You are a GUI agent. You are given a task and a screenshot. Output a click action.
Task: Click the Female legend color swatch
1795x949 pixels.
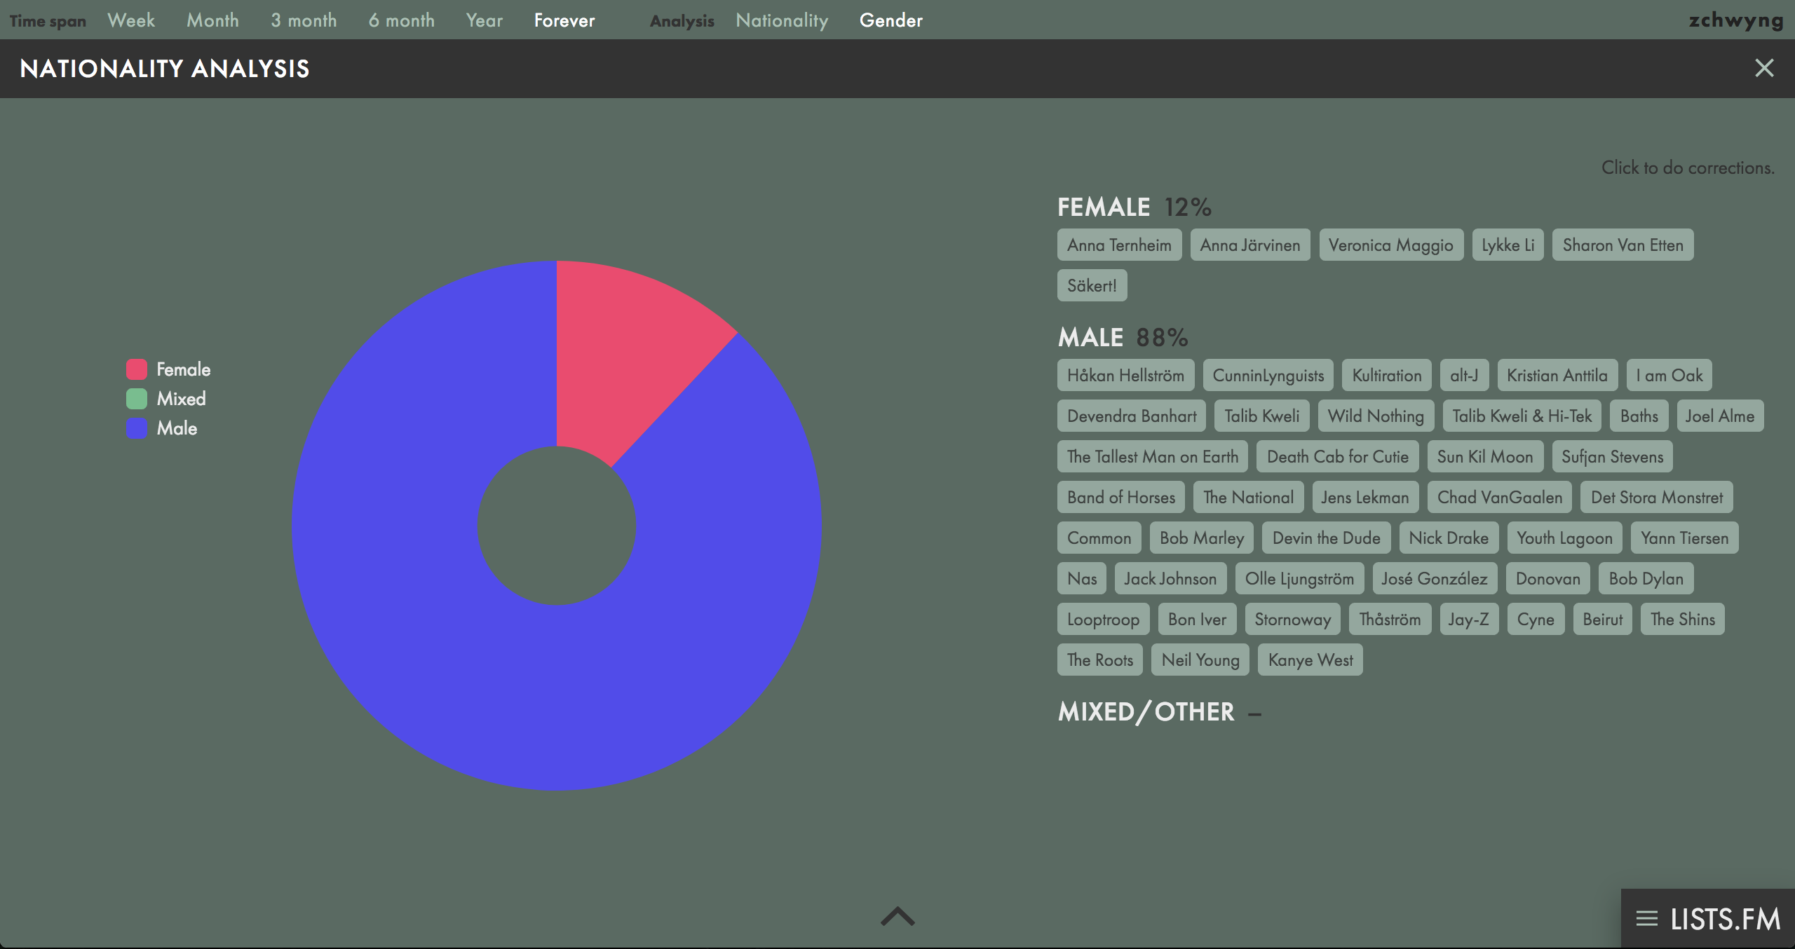135,369
